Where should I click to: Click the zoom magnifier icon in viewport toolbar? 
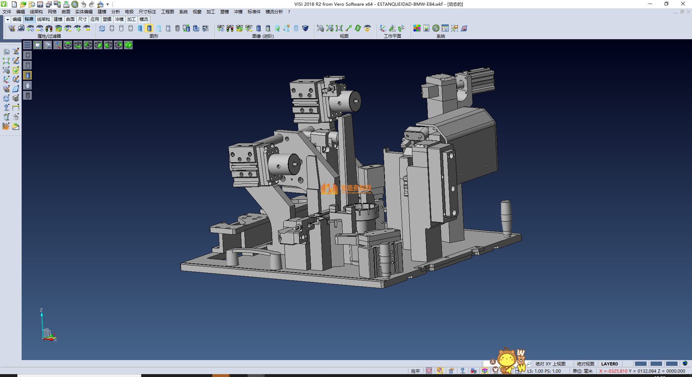[x=48, y=45]
